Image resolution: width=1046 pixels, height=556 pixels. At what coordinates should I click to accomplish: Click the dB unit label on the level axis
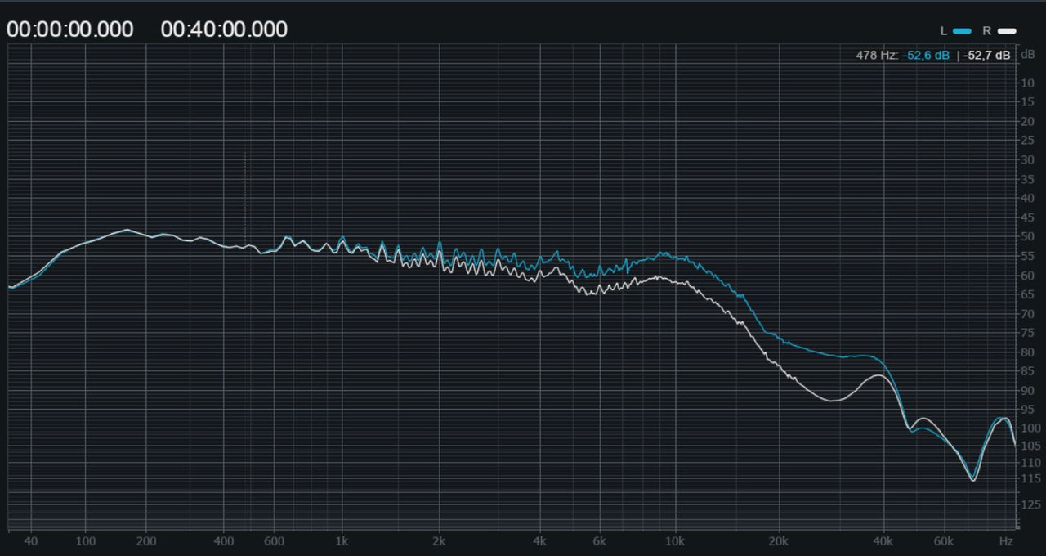pyautogui.click(x=1027, y=54)
